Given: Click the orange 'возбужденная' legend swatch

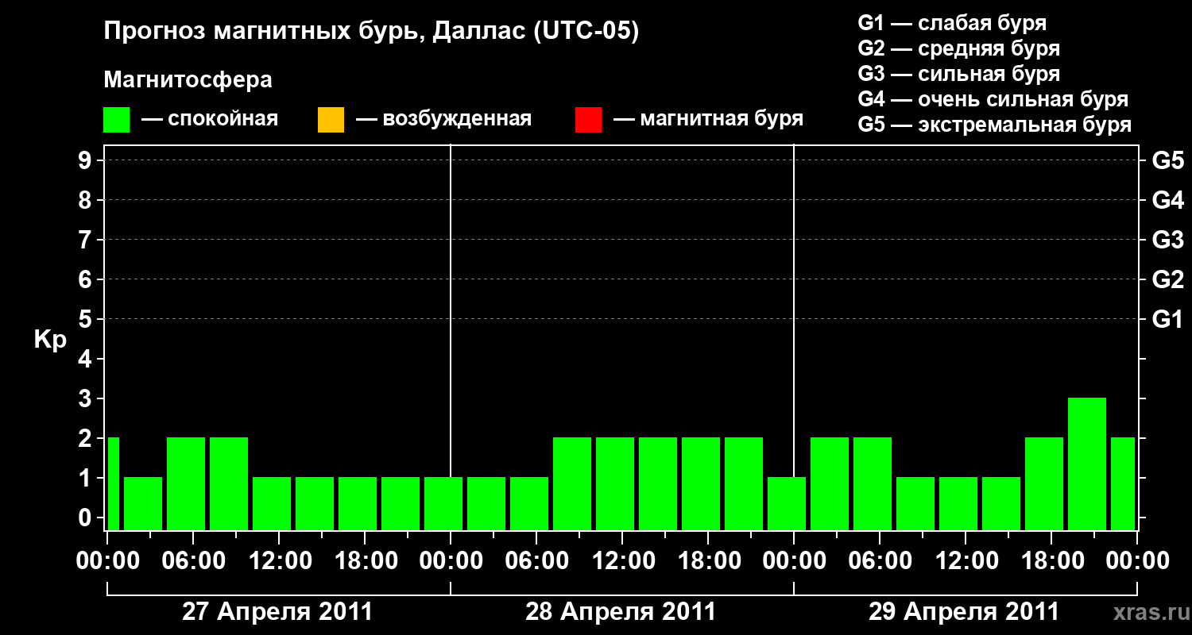Looking at the screenshot, I should coord(331,120).
